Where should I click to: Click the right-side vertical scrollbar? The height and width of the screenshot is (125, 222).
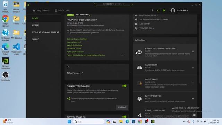point(200,53)
